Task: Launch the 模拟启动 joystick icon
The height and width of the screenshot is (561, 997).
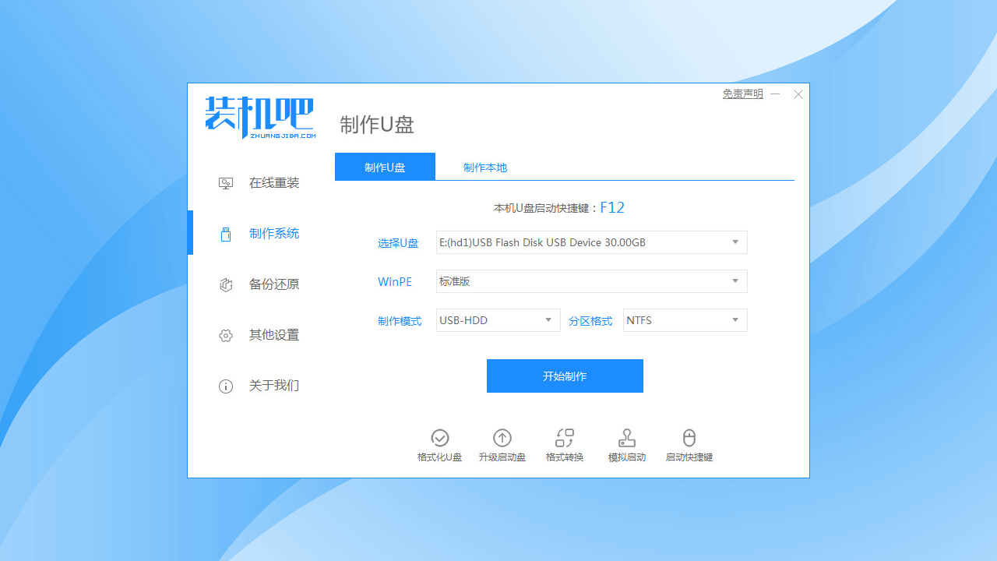Action: [x=627, y=438]
